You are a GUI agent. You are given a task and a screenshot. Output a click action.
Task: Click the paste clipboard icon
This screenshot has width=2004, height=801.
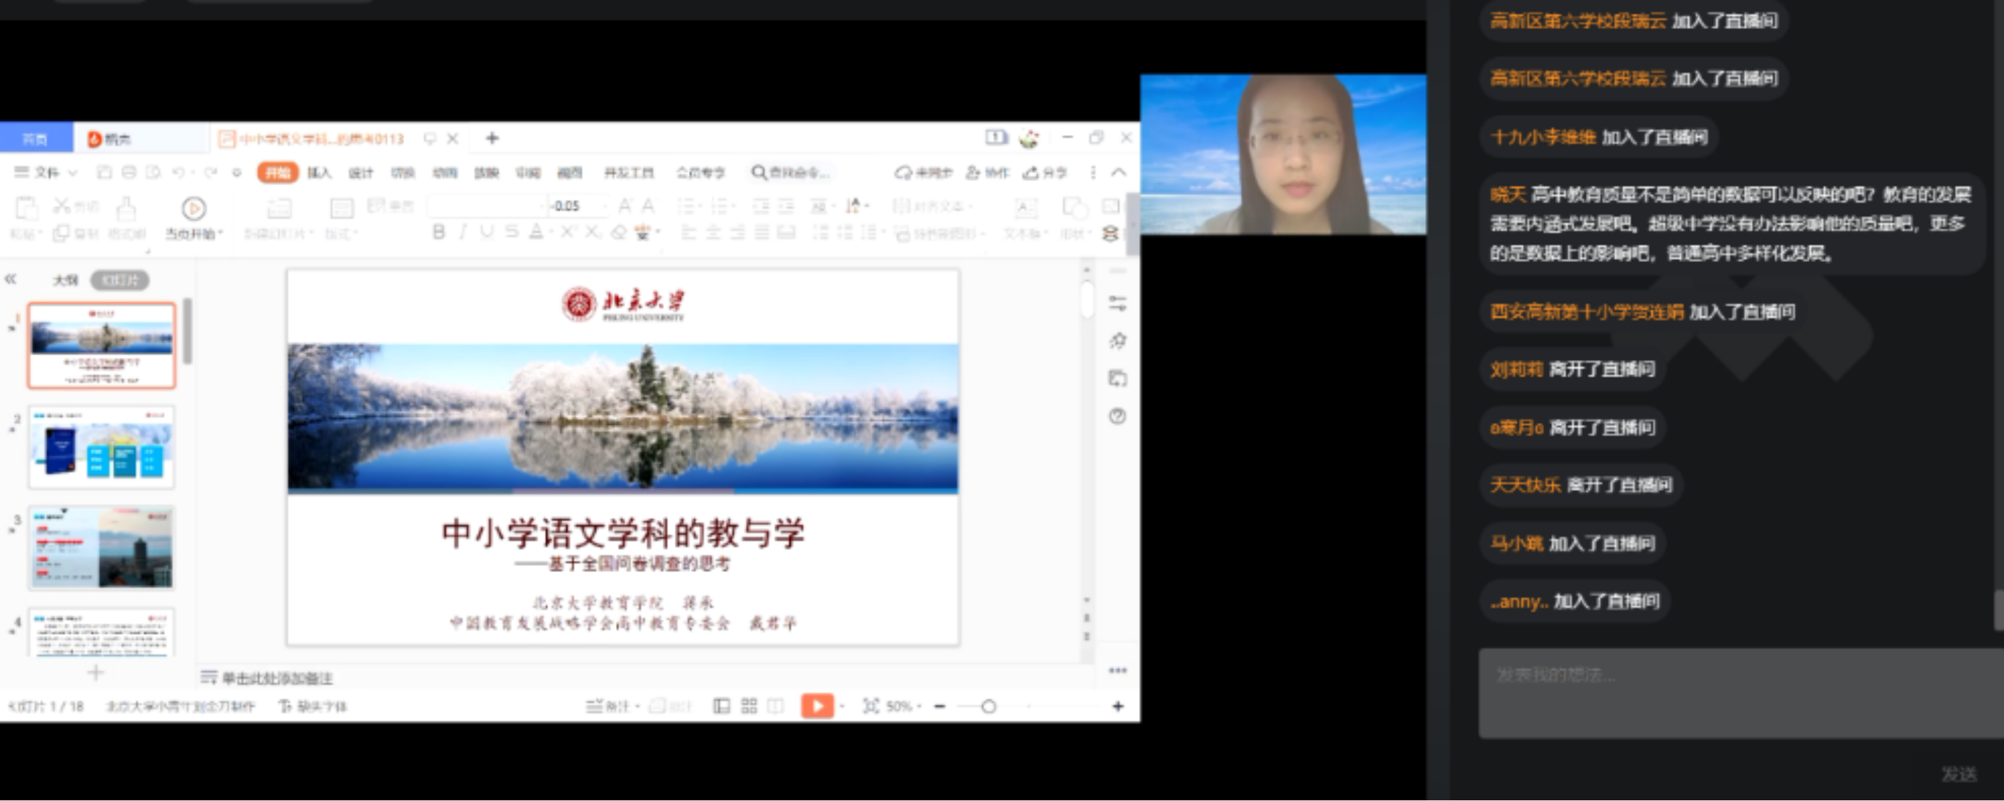26,209
